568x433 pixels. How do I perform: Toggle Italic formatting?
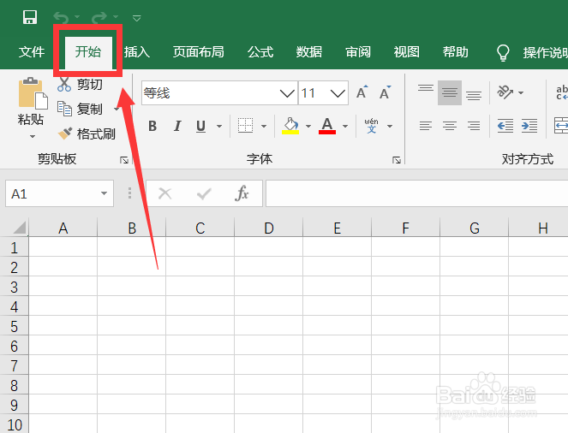[x=177, y=126]
